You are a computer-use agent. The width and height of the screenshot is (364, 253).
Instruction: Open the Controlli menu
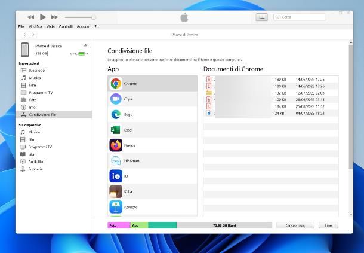click(x=66, y=26)
